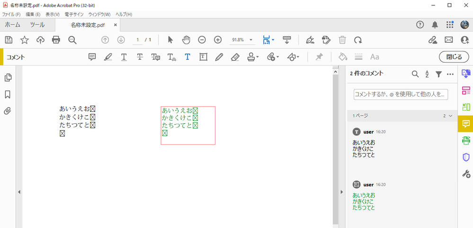Toggle the add text comment tool
This screenshot has height=228, width=473.
point(187,57)
